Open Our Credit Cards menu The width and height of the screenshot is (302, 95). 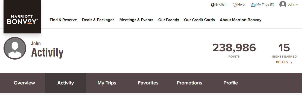(200, 20)
